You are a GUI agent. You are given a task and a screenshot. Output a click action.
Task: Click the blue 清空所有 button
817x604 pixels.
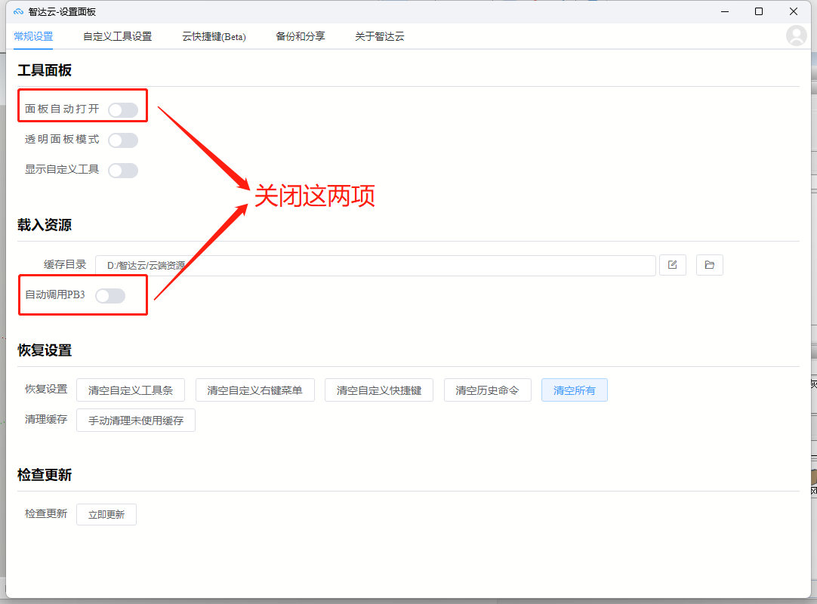[x=574, y=390]
